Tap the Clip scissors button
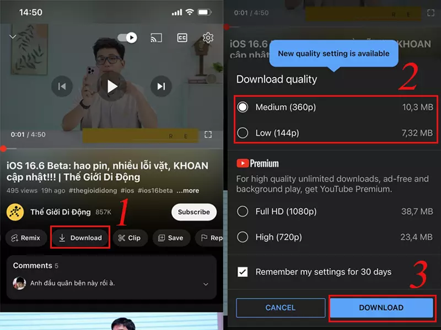Viewport: 441px width, 330px height. 130,238
